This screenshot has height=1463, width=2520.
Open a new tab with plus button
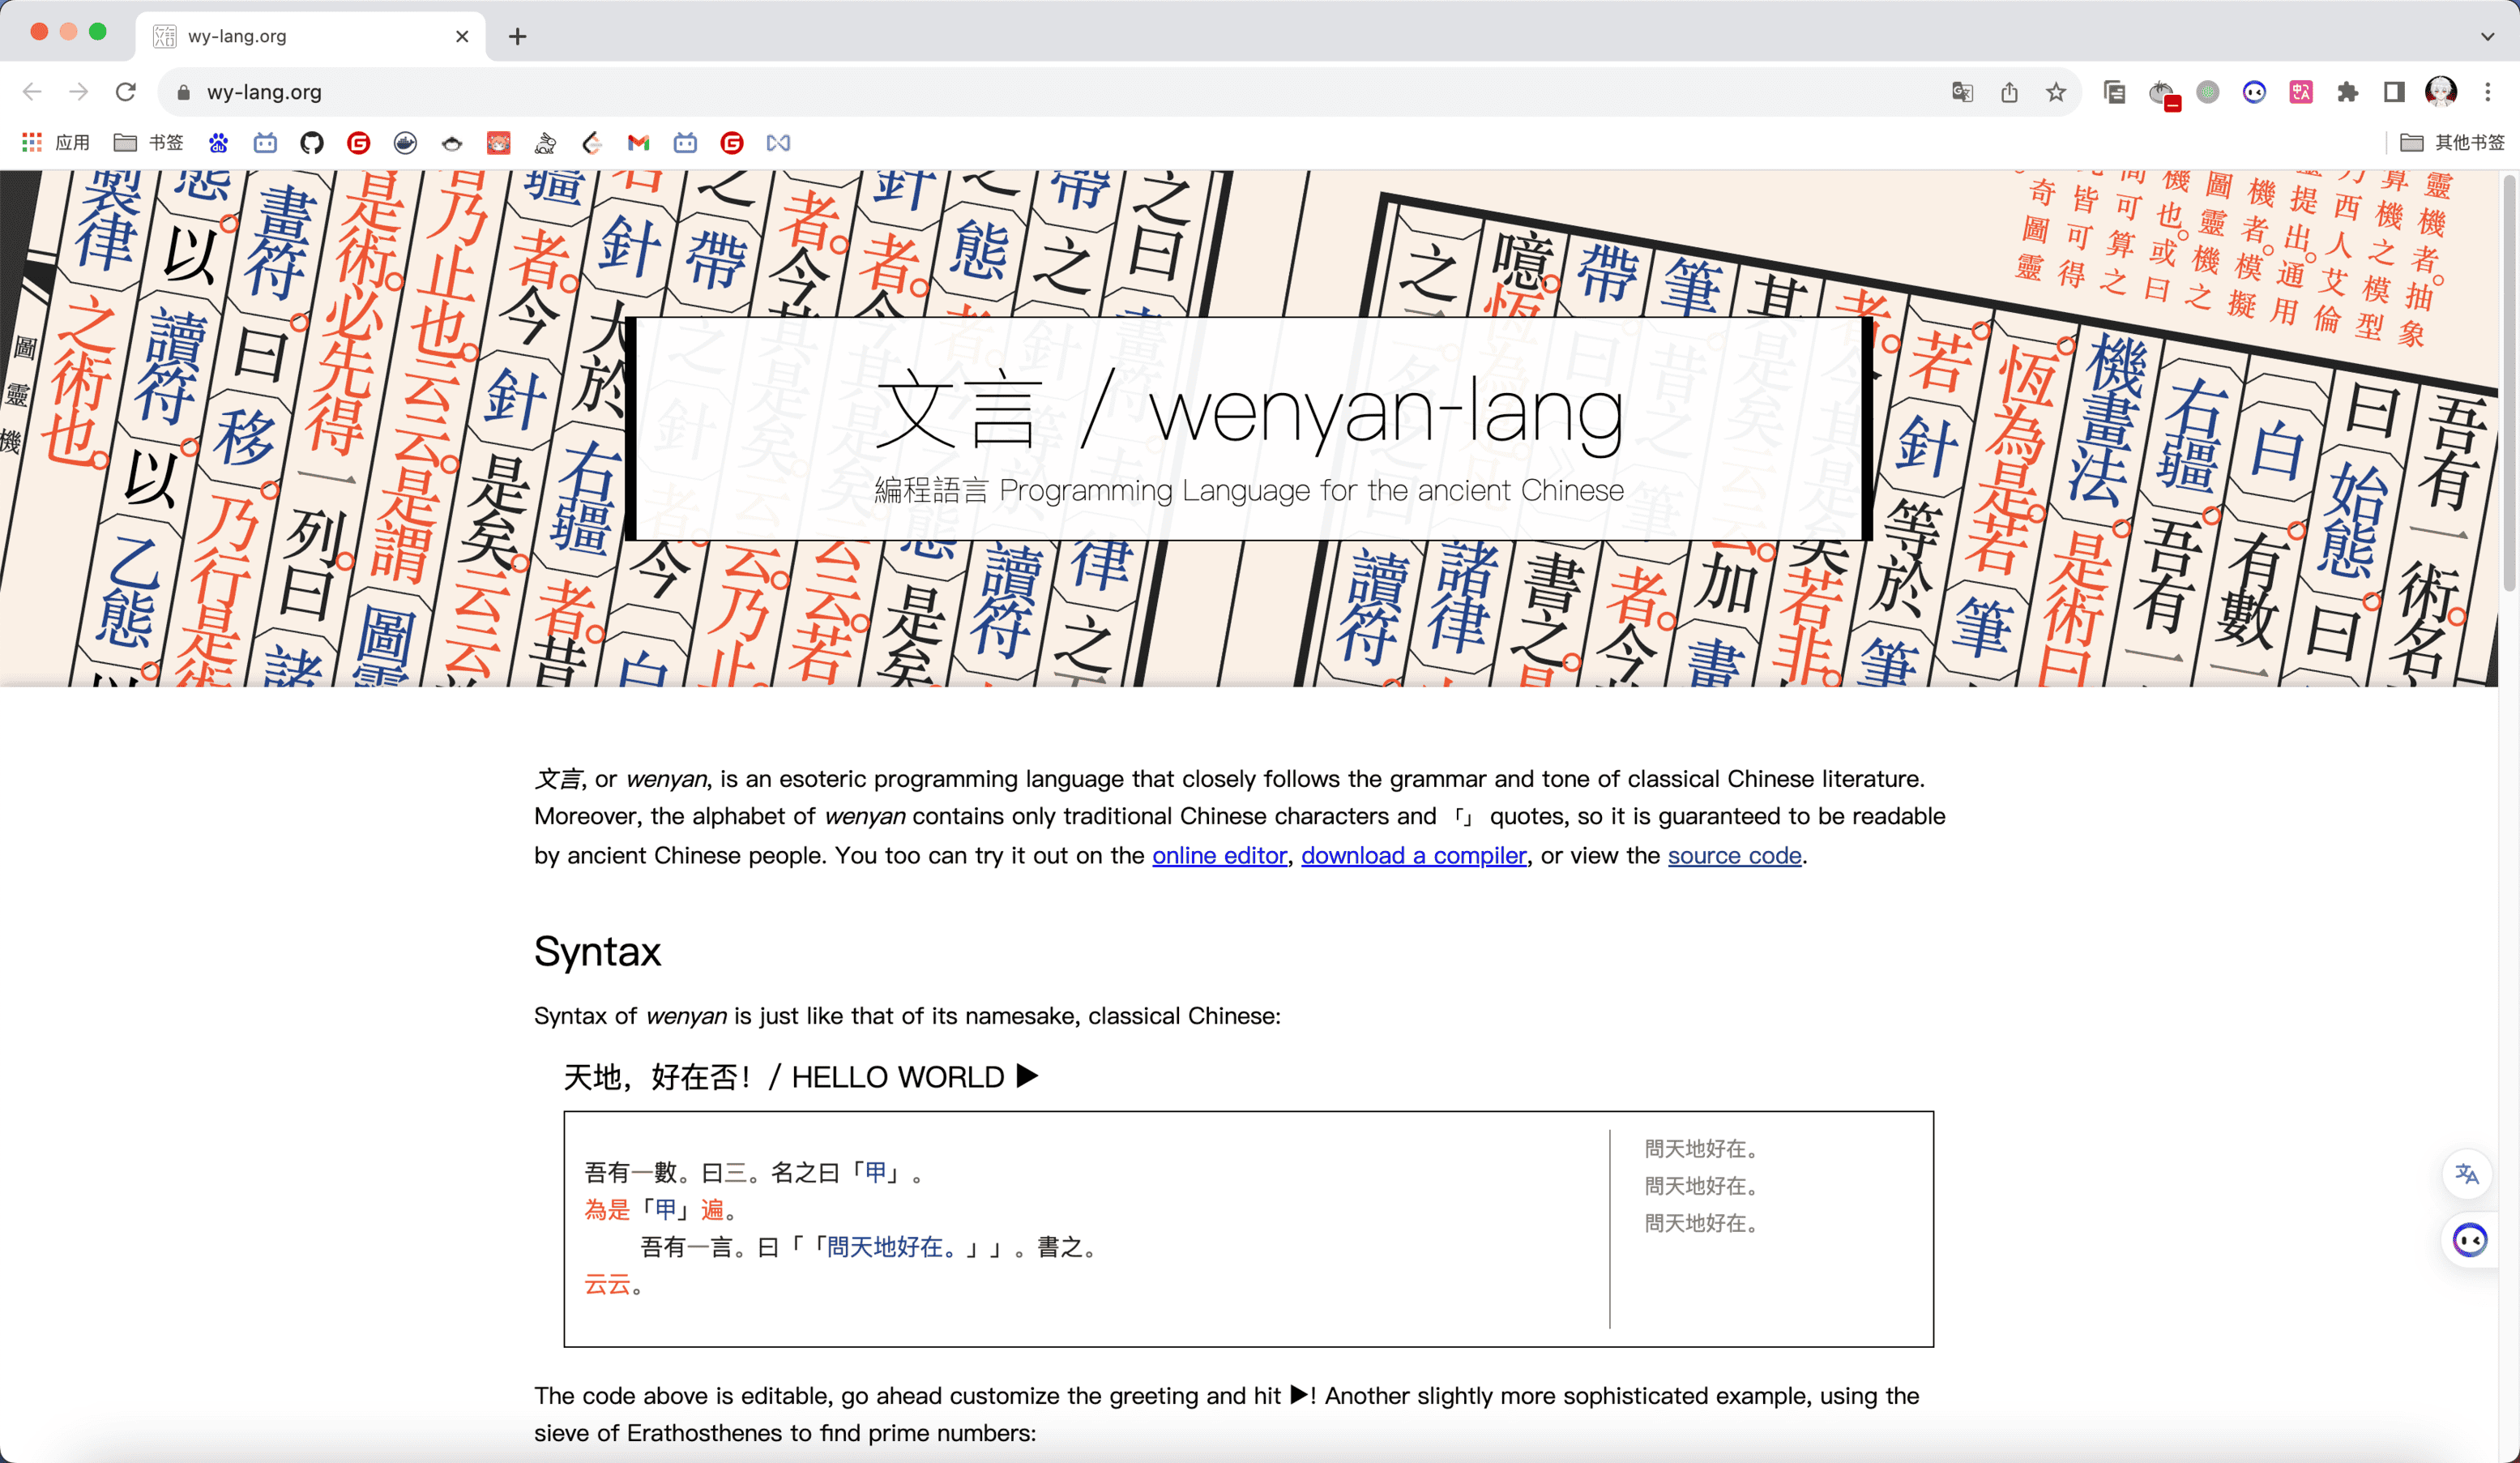pyautogui.click(x=517, y=37)
